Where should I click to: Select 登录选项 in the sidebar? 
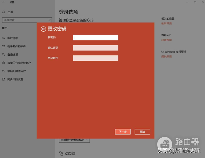coord(13,54)
